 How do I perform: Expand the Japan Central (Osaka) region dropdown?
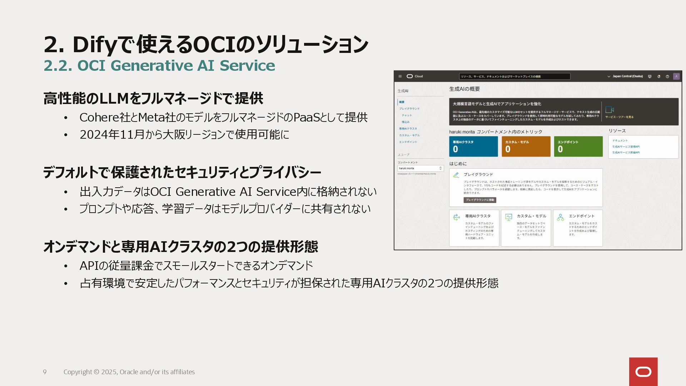pyautogui.click(x=625, y=76)
